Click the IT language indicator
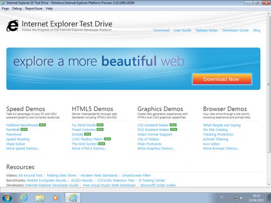This screenshot has height=203, width=271. point(222,197)
